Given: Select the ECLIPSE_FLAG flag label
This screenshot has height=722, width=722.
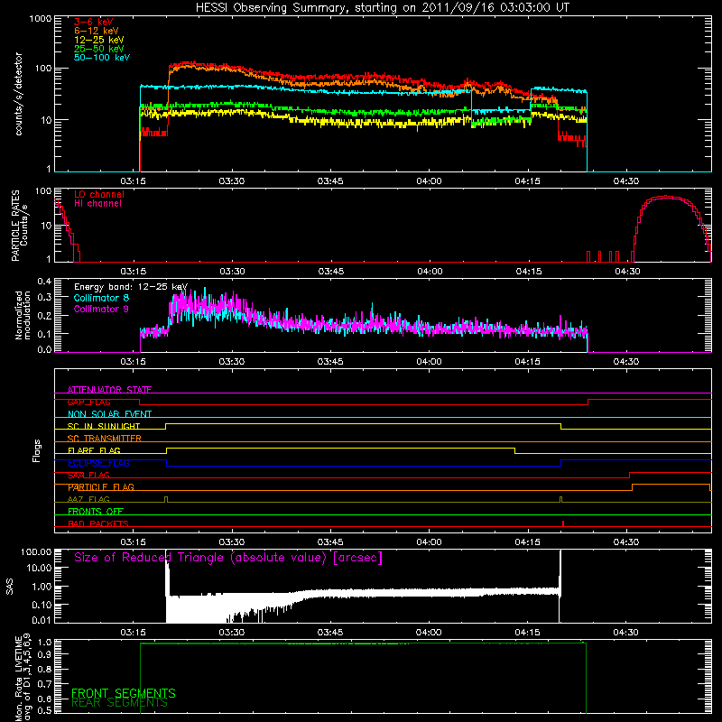Looking at the screenshot, I should 98,463.
